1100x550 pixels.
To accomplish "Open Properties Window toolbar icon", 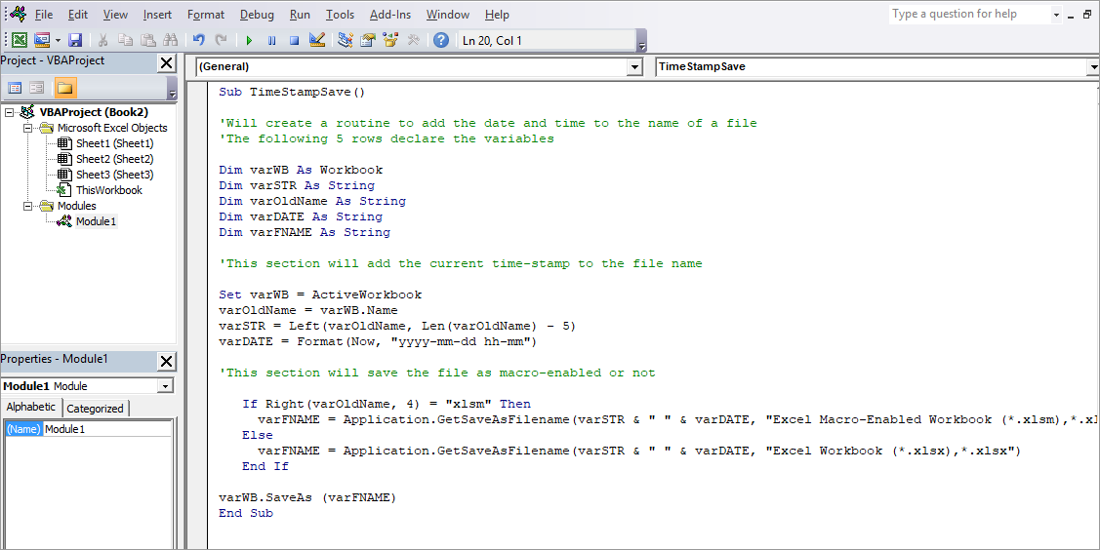I will point(368,40).
